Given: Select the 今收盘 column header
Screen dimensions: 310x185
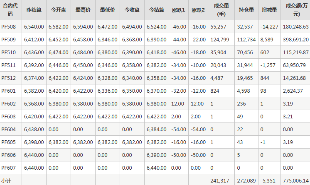Looking at the screenshot, I should coord(132,10).
